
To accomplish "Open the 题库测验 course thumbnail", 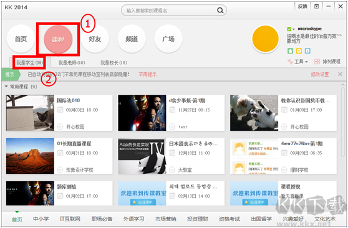I will pyautogui.click(x=30, y=193).
